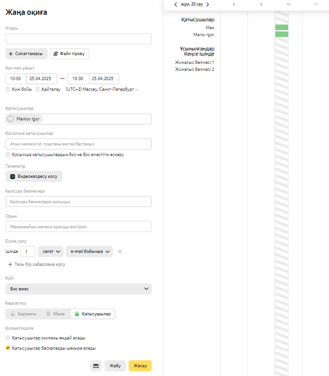Click the Атауы title input field

[x=78, y=39]
